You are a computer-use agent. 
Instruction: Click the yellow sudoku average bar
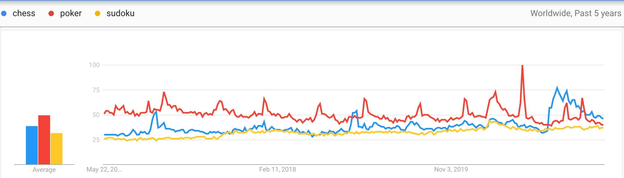click(57, 149)
